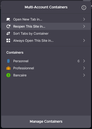92x129 pixels.
Task: Expand the Bancaire container chevron
Action: pyautogui.click(x=84, y=75)
